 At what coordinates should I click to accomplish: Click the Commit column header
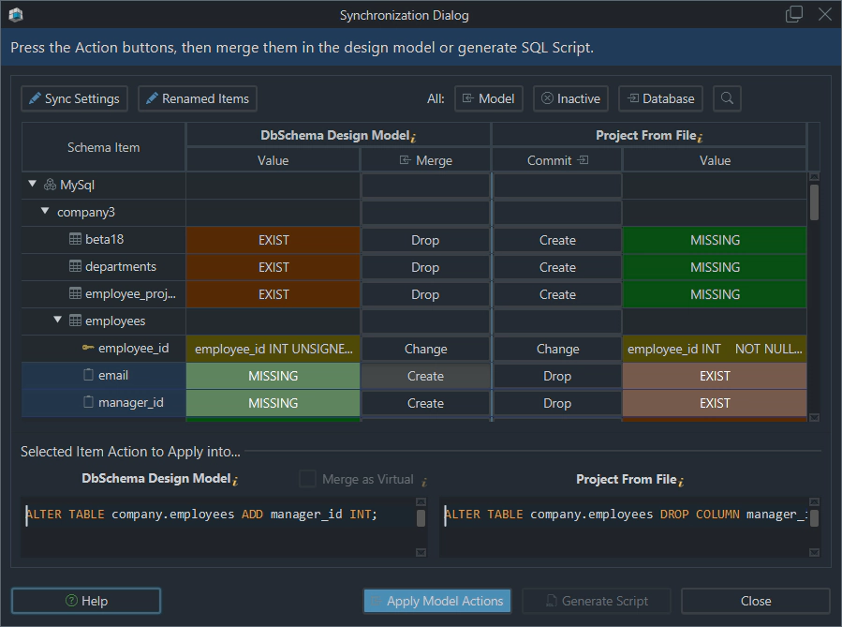557,160
